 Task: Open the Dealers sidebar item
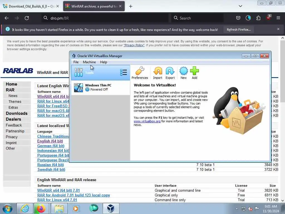click(13, 119)
